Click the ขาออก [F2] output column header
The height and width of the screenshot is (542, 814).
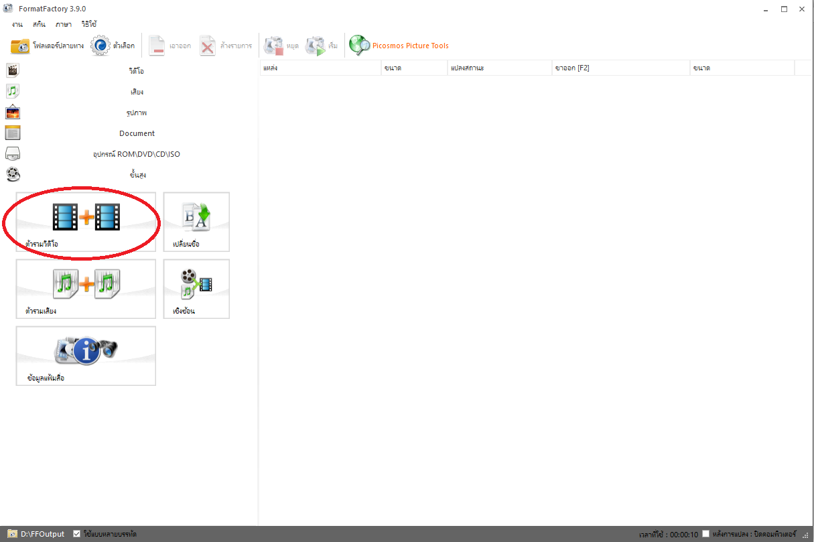pos(621,68)
